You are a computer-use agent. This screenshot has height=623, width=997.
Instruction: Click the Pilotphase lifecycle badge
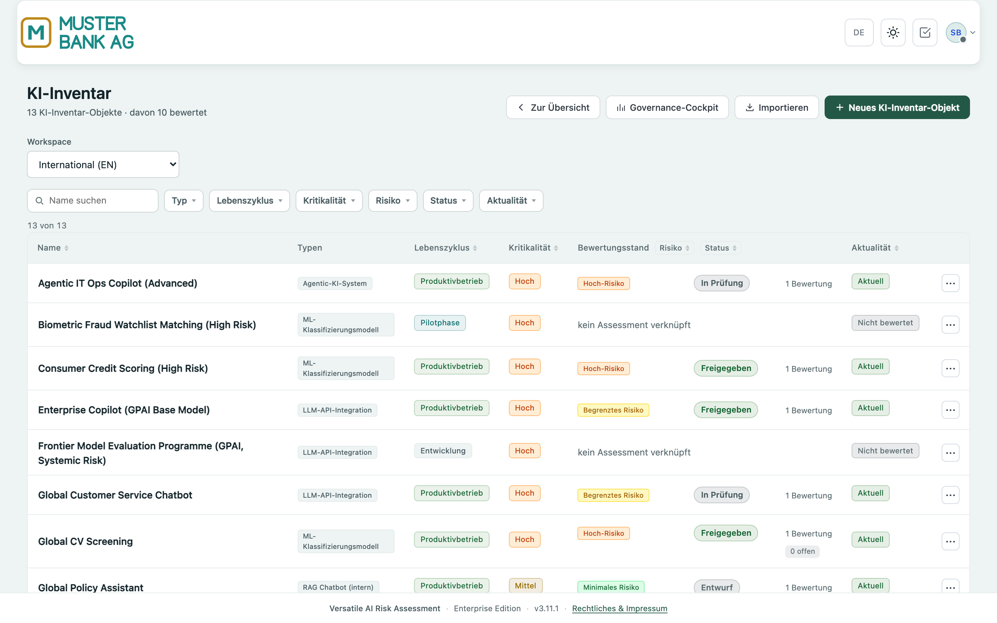440,323
